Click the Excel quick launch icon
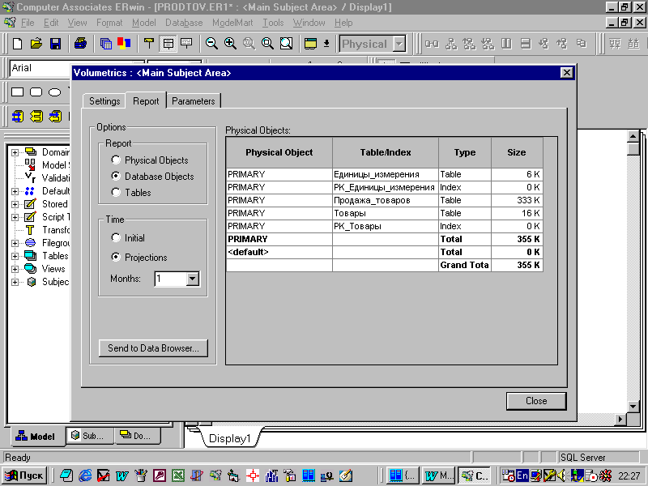The image size is (648, 486). [x=178, y=475]
